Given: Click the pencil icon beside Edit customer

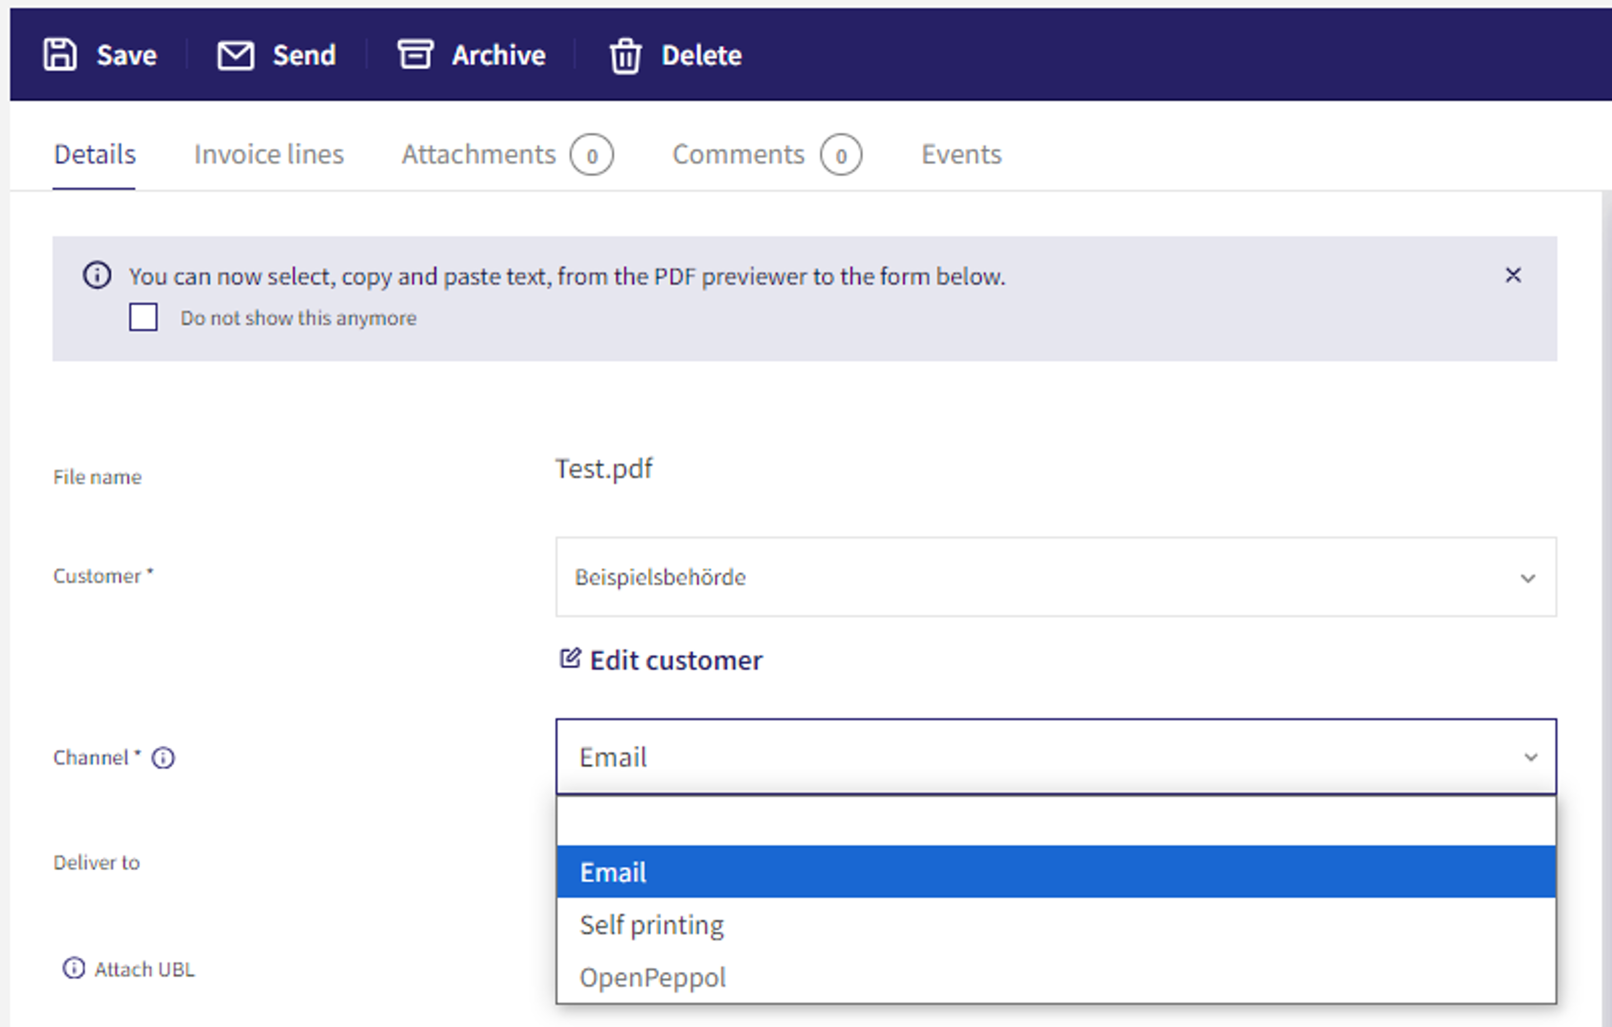Looking at the screenshot, I should coord(571,658).
